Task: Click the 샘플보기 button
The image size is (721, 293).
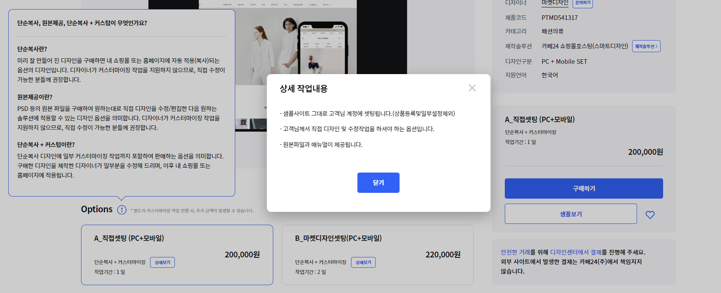Action: 571,214
